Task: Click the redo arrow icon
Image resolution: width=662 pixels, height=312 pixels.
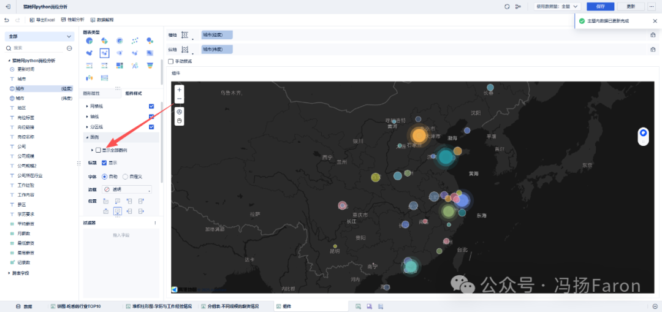Action: (x=17, y=20)
